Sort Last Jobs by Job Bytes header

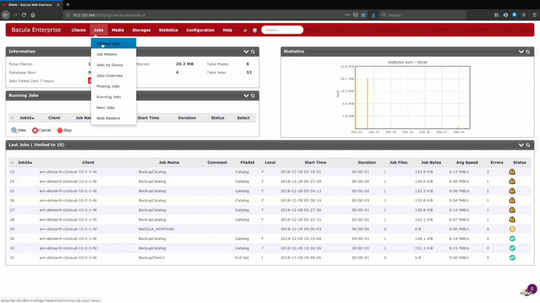pos(431,162)
